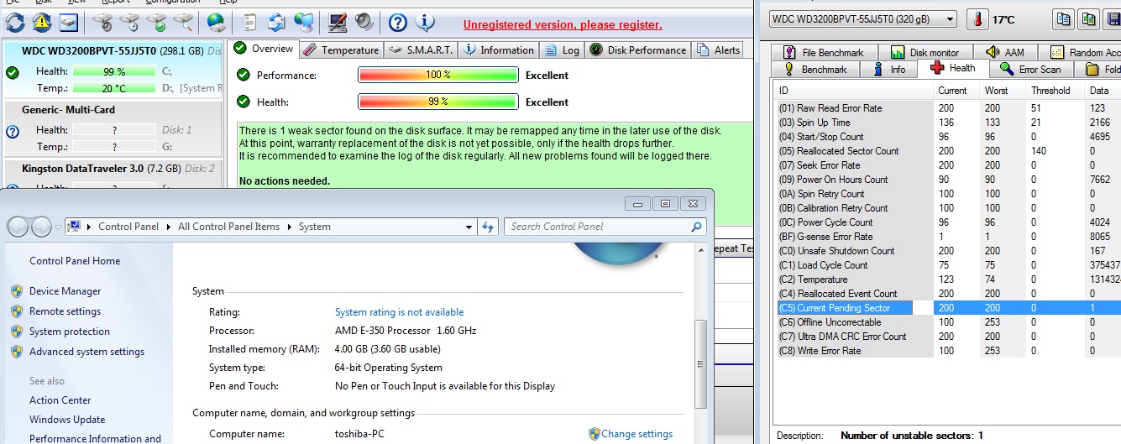Click the Control Panel vertical scrollbar
This screenshot has width=1121, height=444.
pyautogui.click(x=701, y=344)
